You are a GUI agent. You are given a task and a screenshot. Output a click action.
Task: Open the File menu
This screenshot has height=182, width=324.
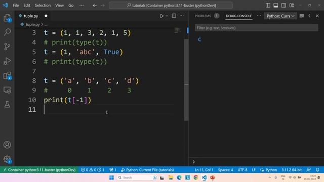[x=16, y=6]
